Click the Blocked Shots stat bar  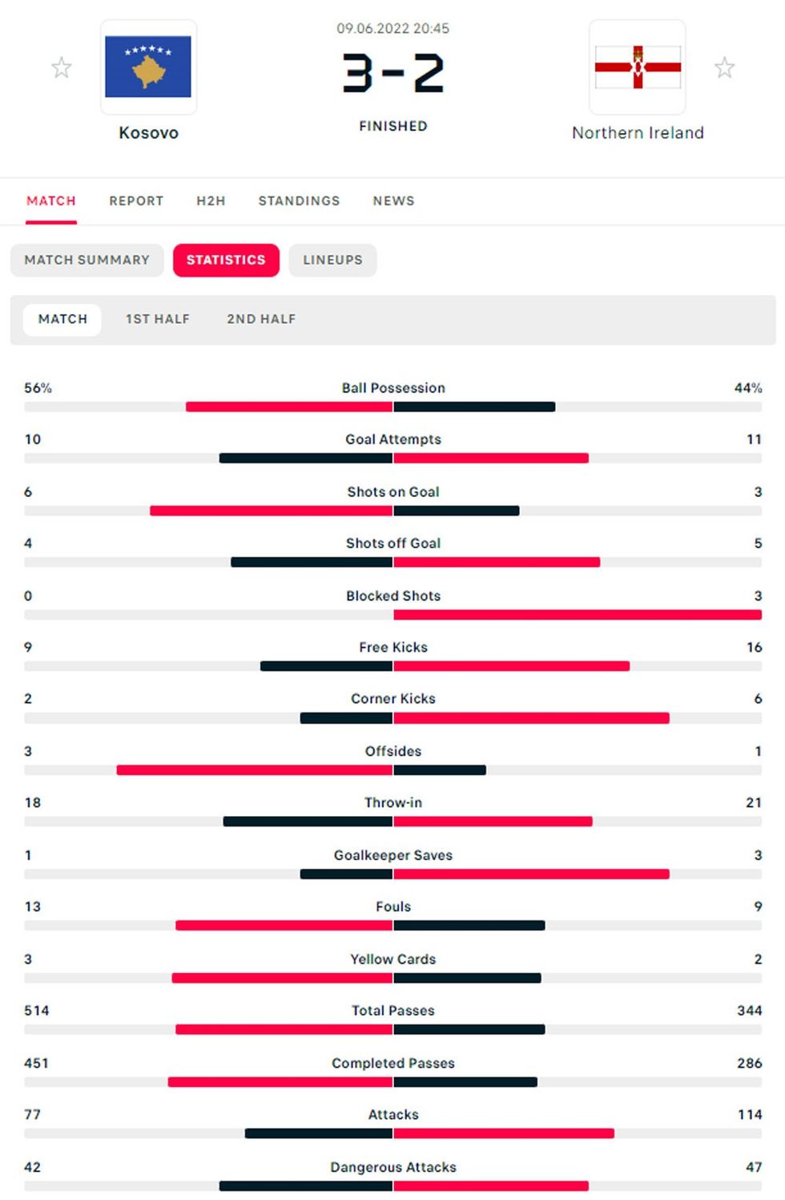(392, 615)
